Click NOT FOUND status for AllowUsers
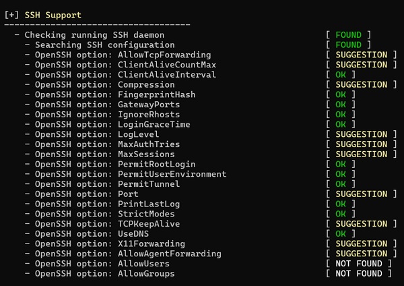The width and height of the screenshot is (404, 286). click(x=358, y=264)
